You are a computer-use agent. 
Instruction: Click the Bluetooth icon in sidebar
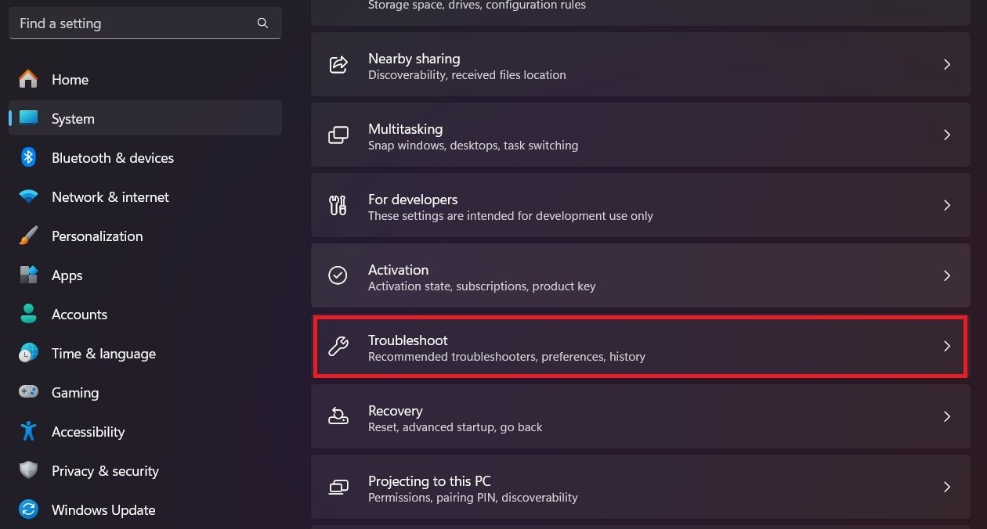[x=28, y=157]
